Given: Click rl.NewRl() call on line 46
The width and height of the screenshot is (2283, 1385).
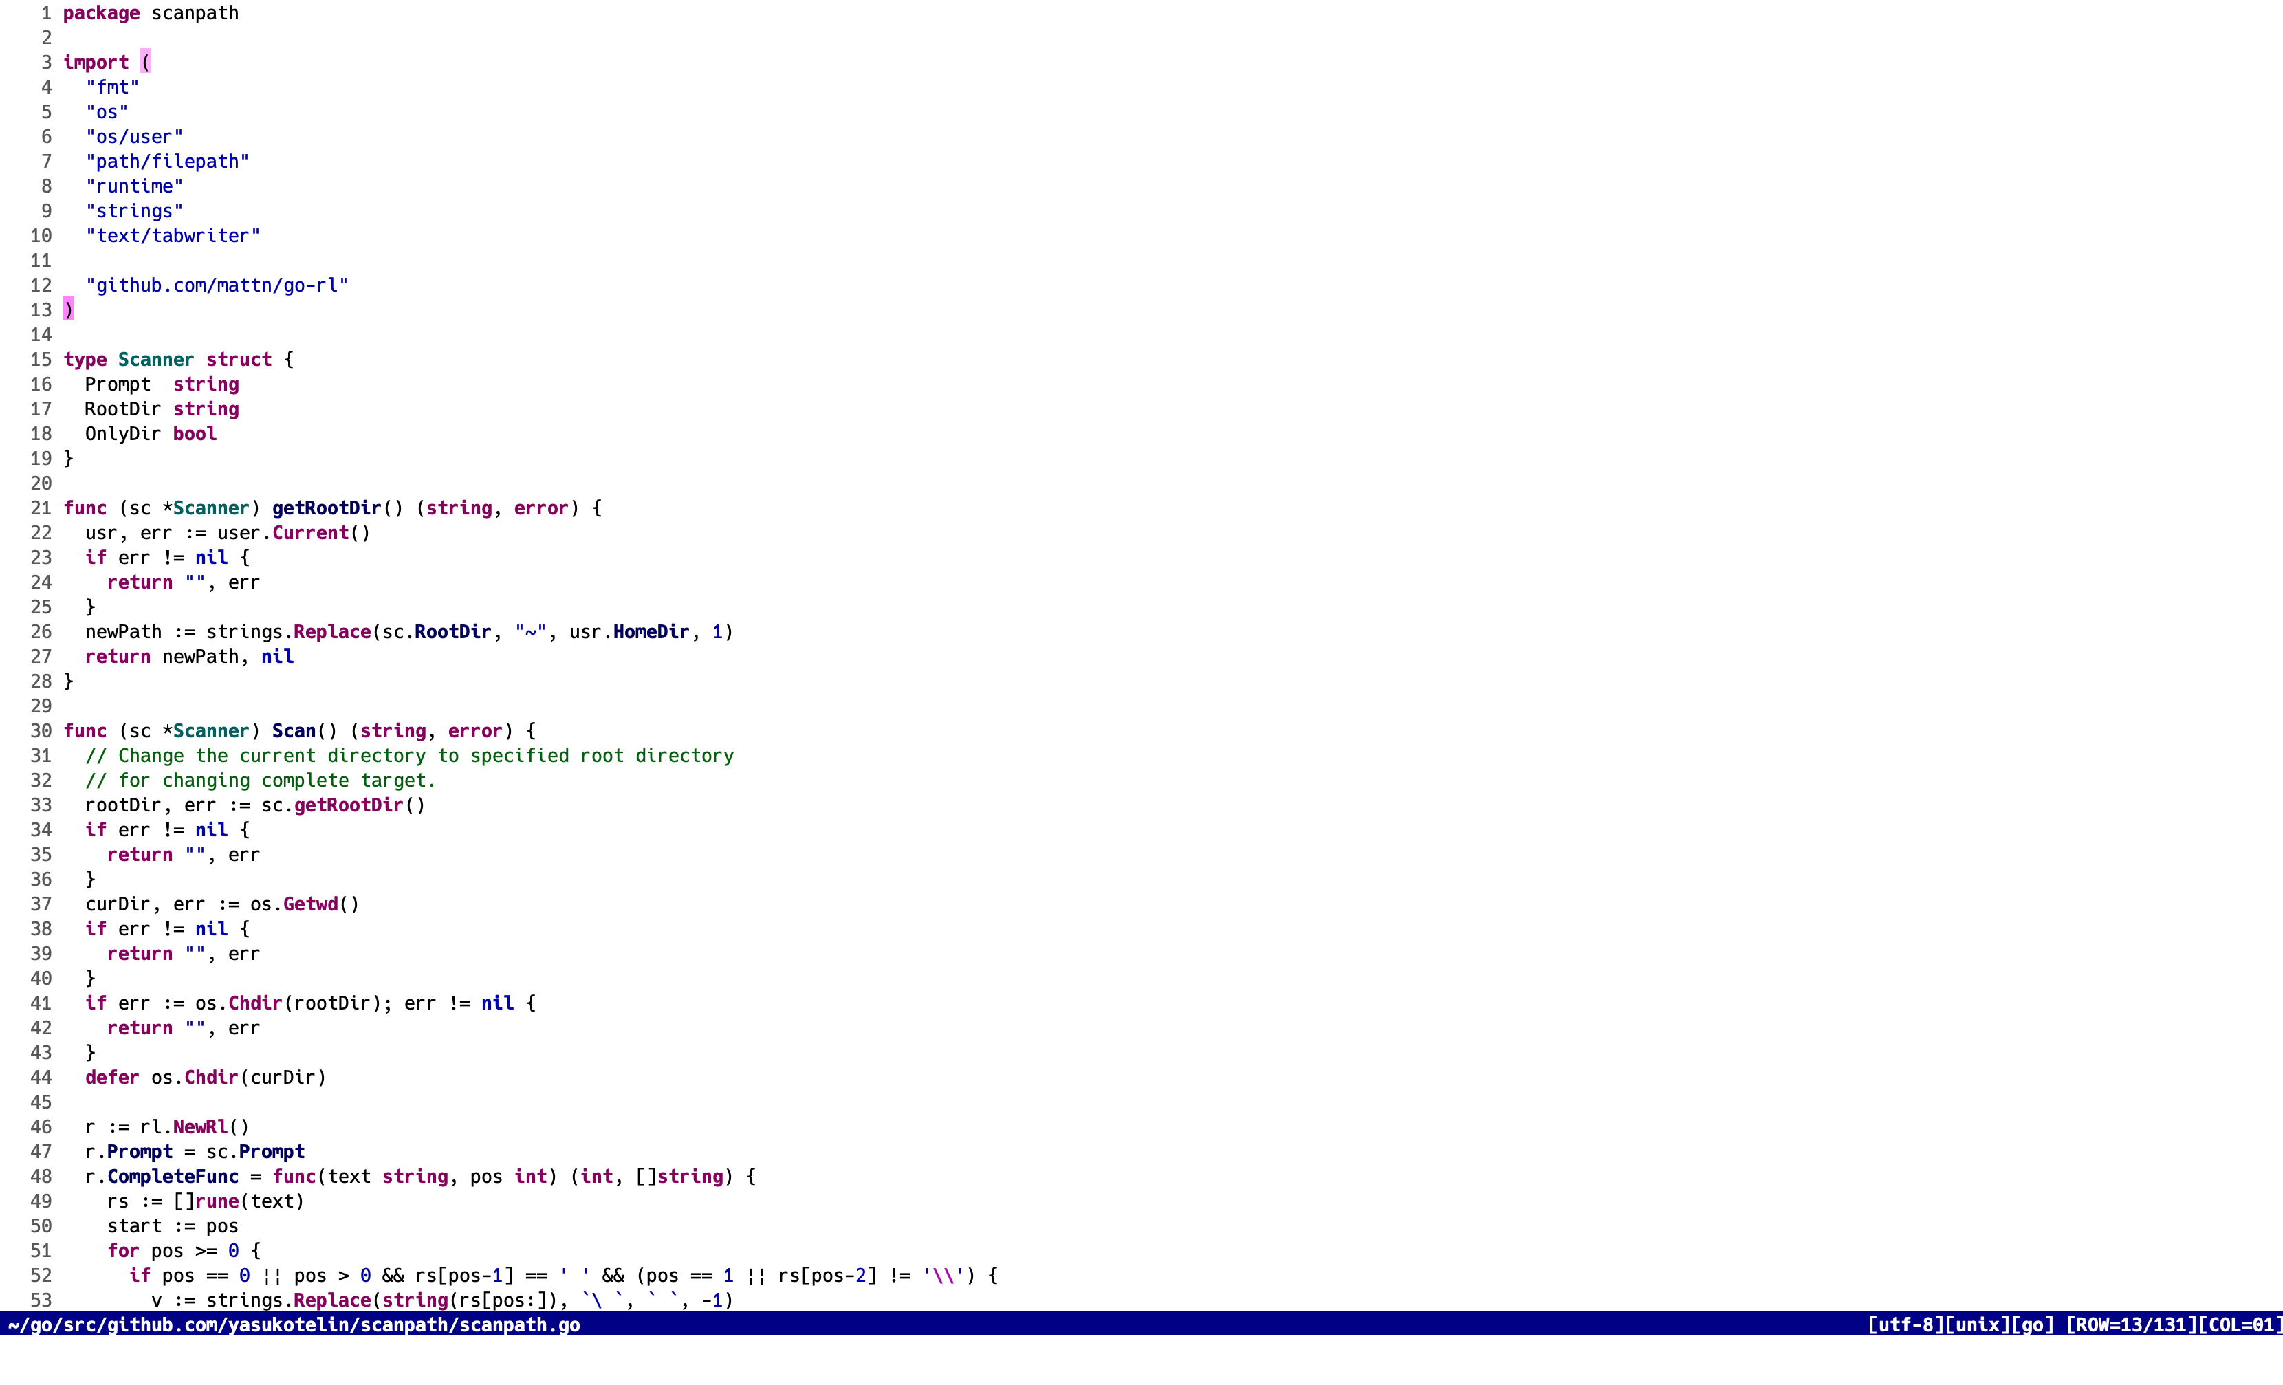Looking at the screenshot, I should click(194, 1126).
